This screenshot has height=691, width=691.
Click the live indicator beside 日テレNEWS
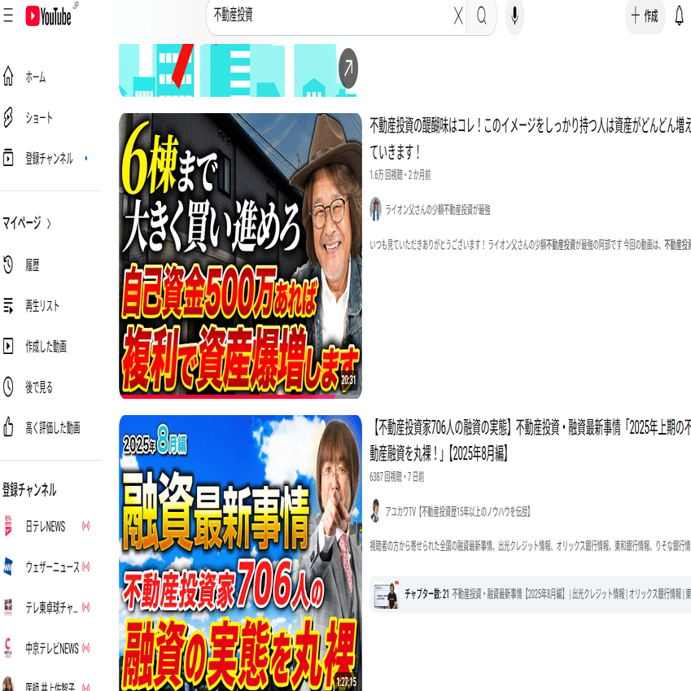pos(86,526)
